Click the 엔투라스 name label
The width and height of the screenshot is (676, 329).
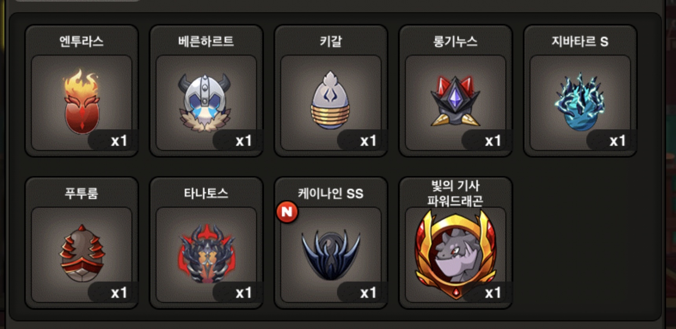(x=81, y=41)
